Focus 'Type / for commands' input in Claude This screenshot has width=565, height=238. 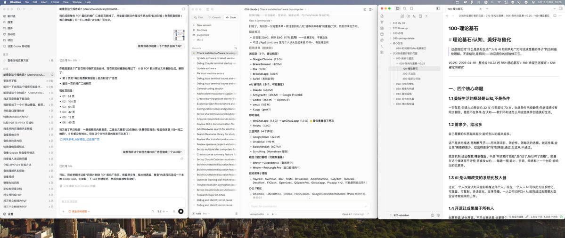[x=309, y=206]
